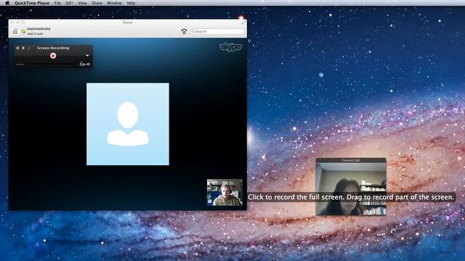The image size is (465, 261).
Task: Open the Window menu
Action: (114, 3)
